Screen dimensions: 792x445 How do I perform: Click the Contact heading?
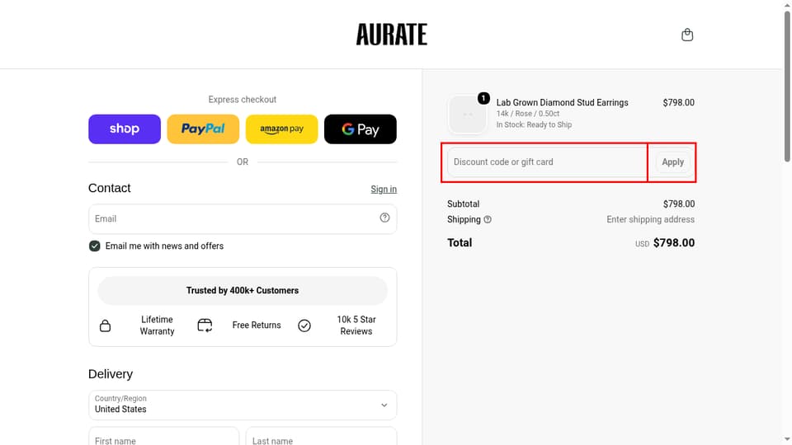[x=110, y=188]
